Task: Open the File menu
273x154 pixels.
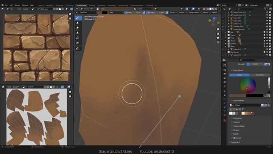Action: pyautogui.click(x=6, y=5)
